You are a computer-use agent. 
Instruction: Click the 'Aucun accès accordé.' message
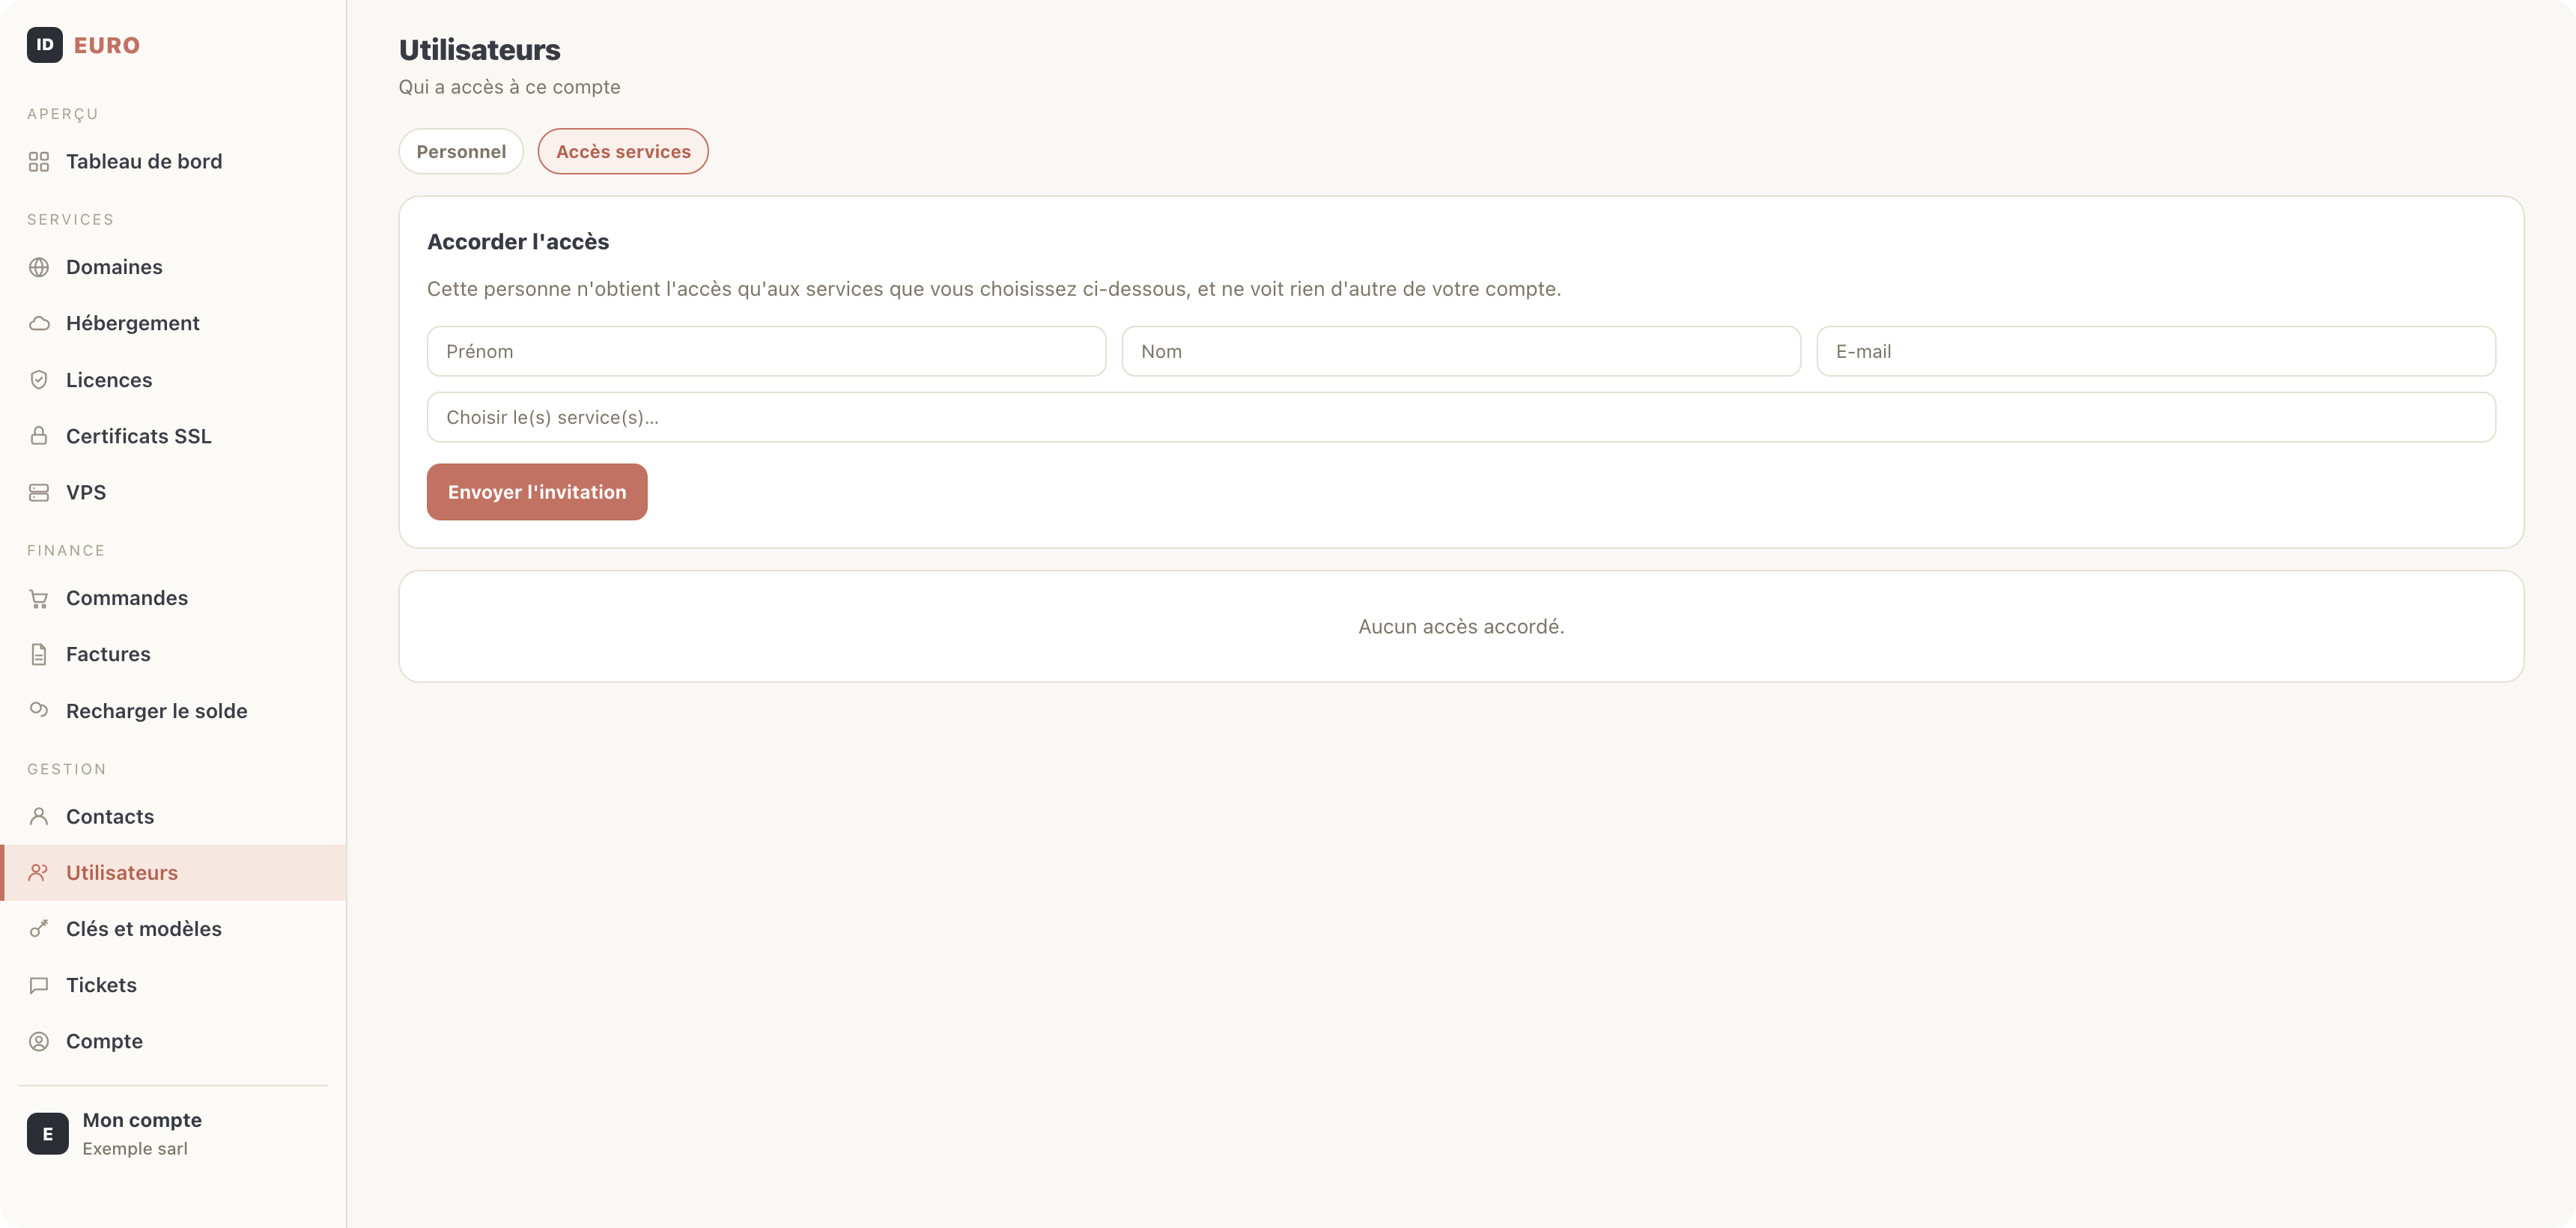click(1461, 627)
